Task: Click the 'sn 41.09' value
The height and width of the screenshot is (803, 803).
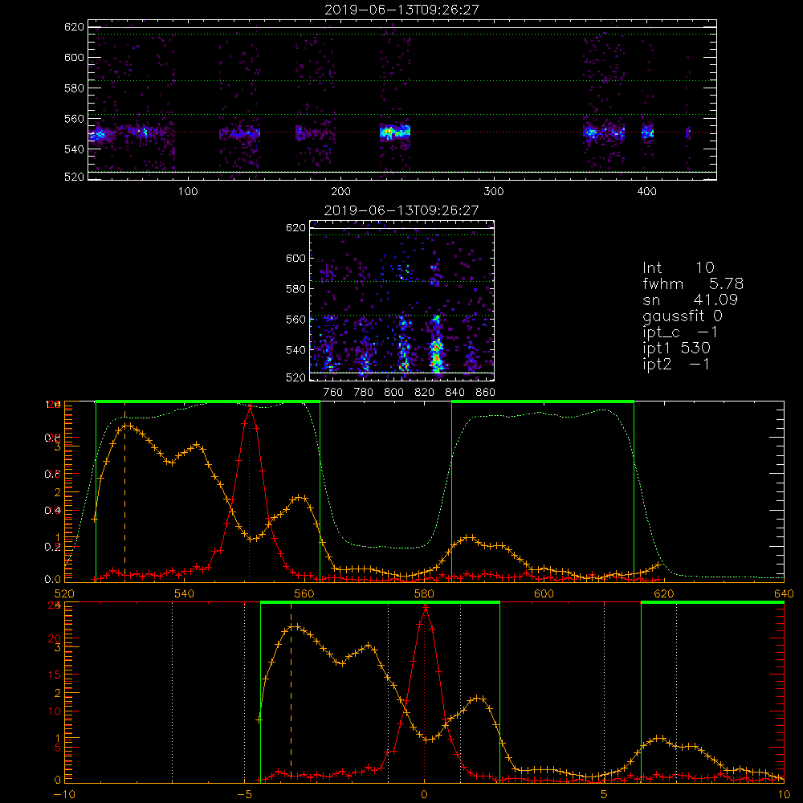Action: point(690,300)
